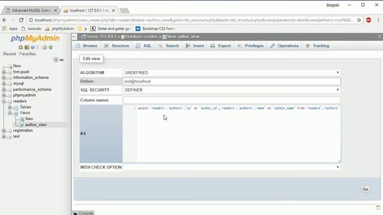Expand the Tables node under readers
Screen dimensions: 383x215
pos(10,107)
